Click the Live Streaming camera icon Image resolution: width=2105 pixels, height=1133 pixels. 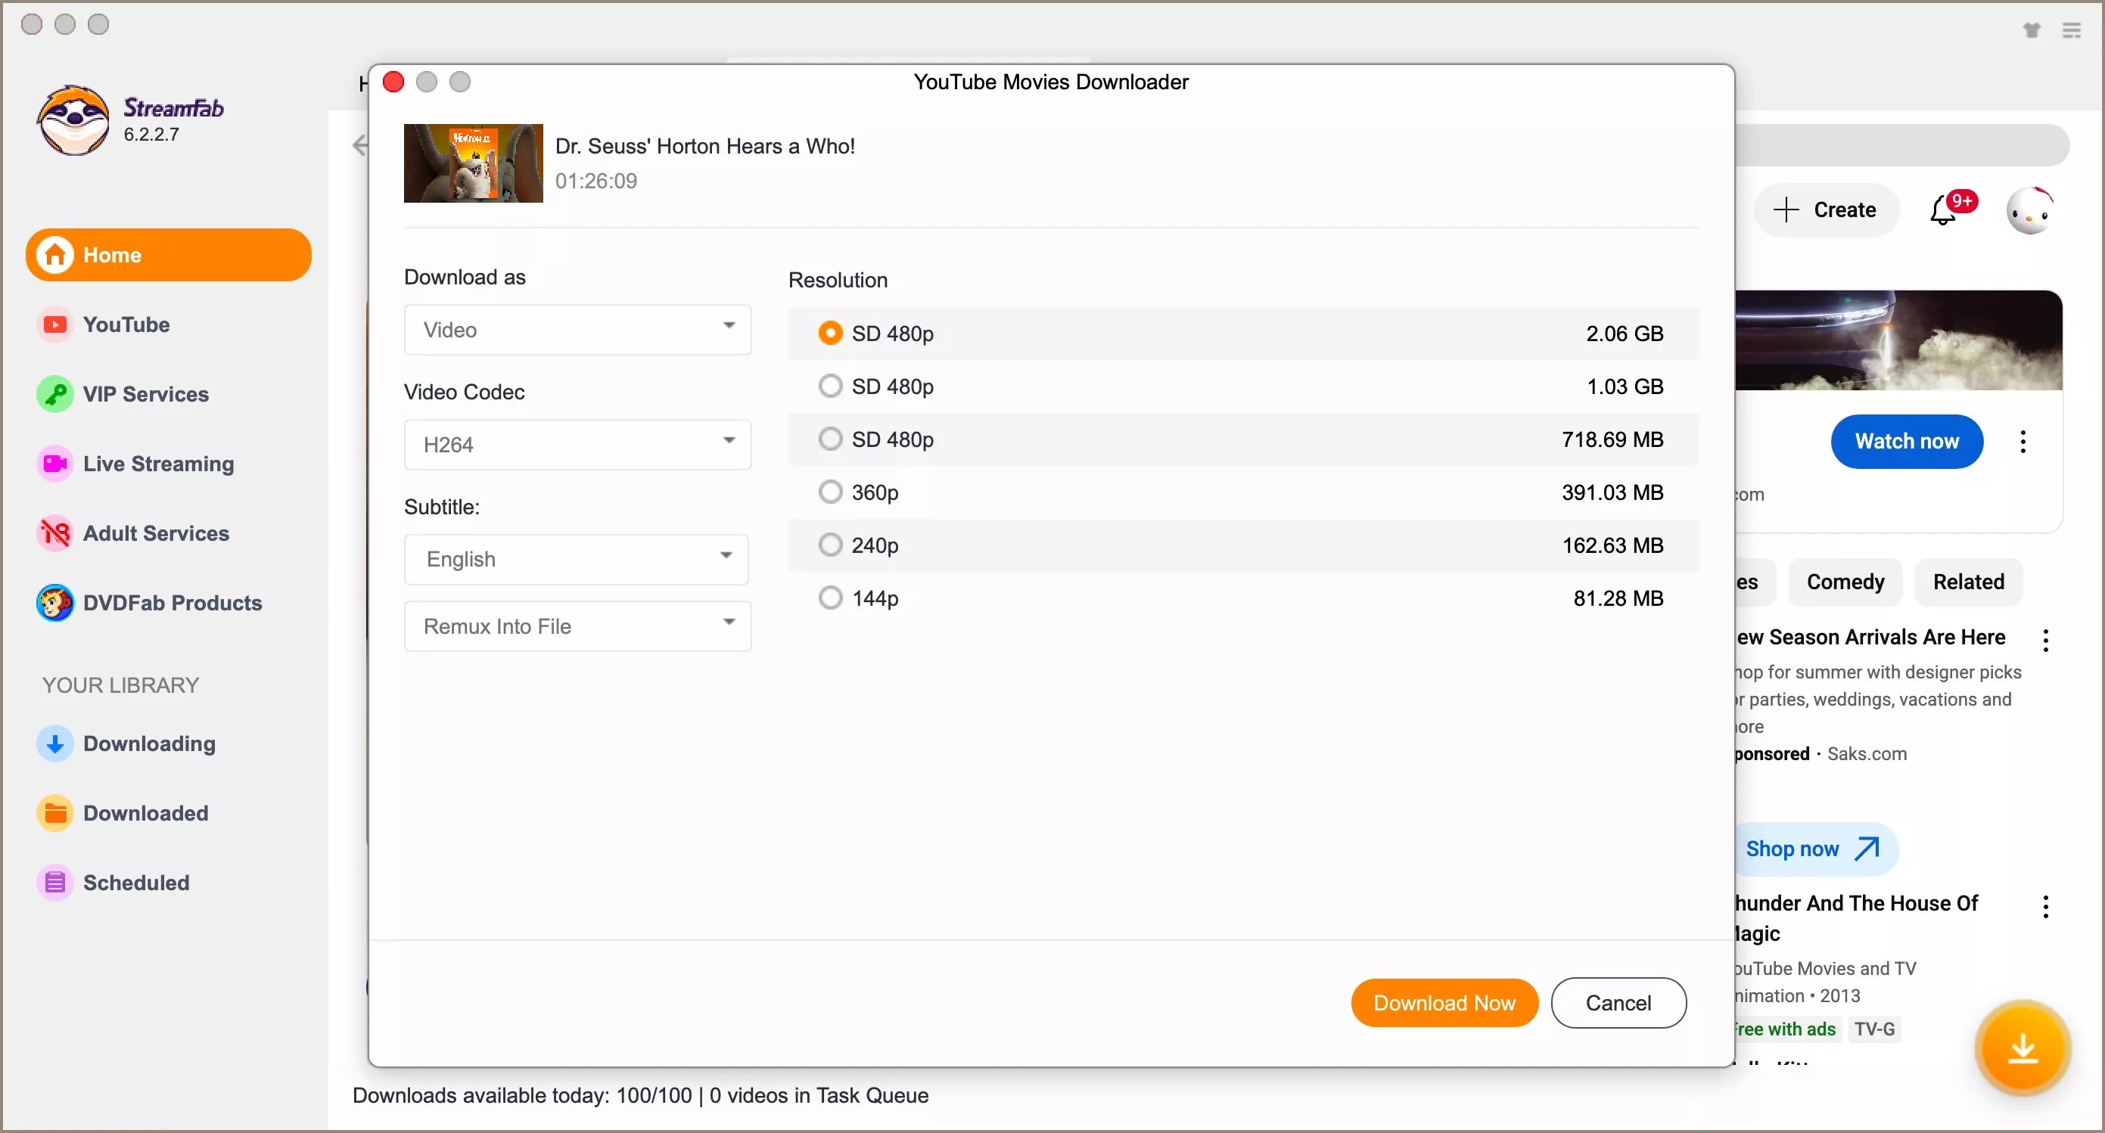pos(54,463)
